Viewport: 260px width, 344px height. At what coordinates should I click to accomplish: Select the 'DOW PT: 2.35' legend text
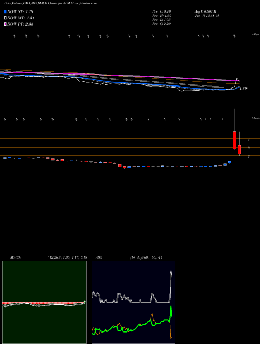[x=20, y=24]
